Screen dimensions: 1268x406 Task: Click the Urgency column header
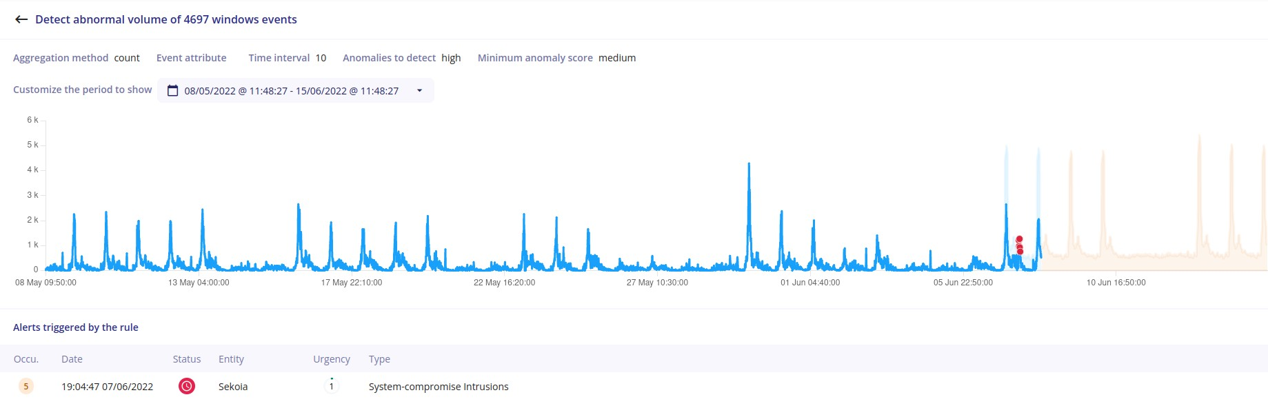[x=331, y=359]
